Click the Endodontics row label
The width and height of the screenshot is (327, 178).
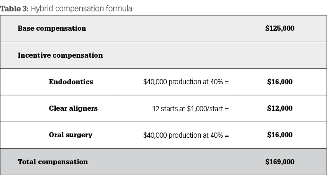click(x=71, y=82)
